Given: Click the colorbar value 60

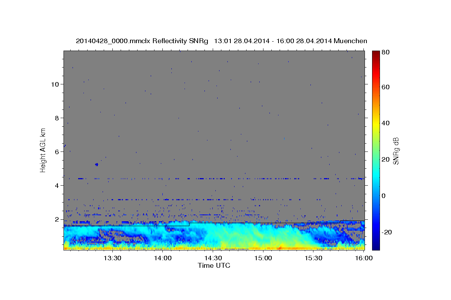Looking at the screenshot, I should [386, 87].
